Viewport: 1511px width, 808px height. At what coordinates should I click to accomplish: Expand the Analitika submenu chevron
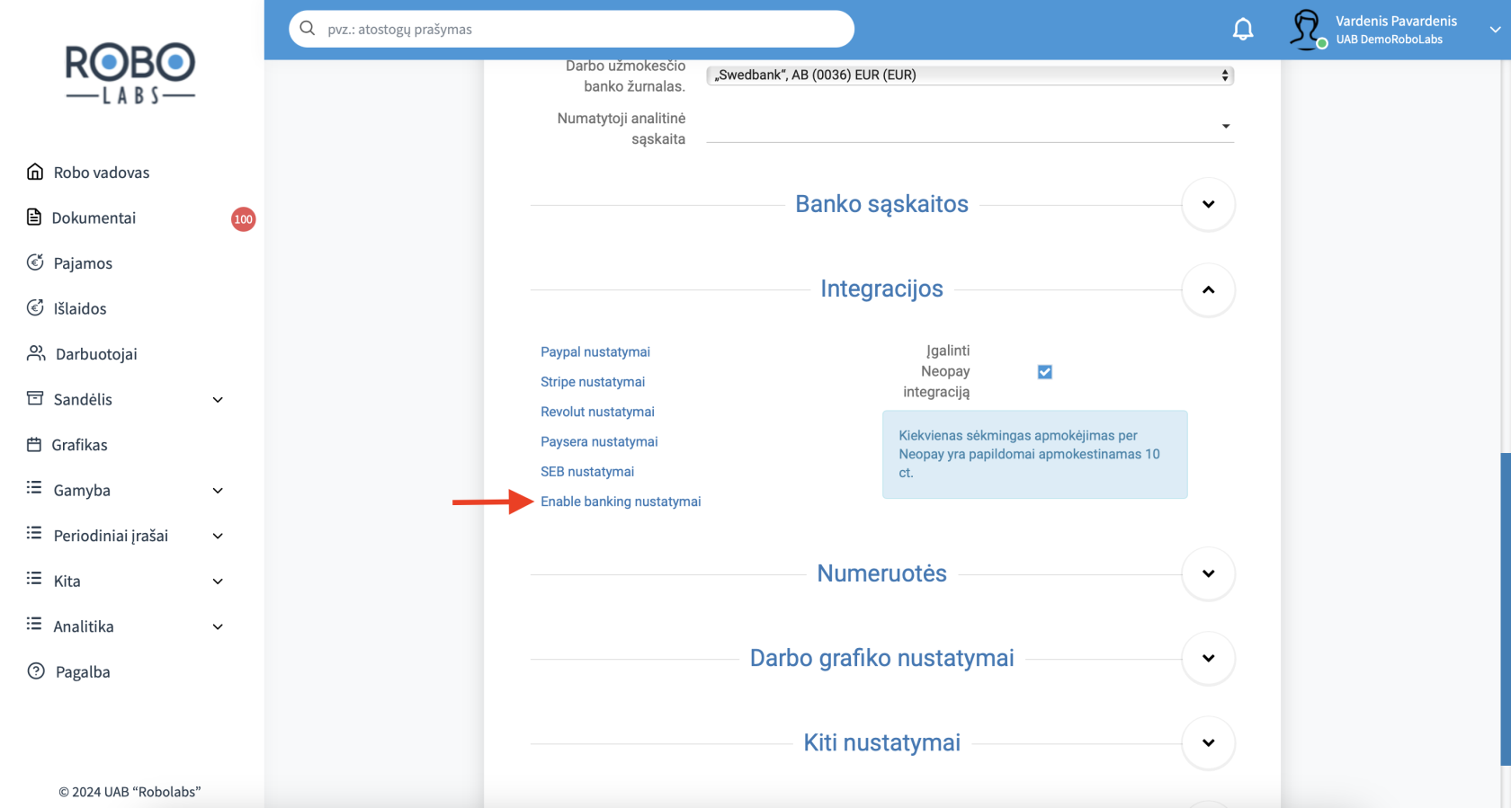click(x=218, y=627)
